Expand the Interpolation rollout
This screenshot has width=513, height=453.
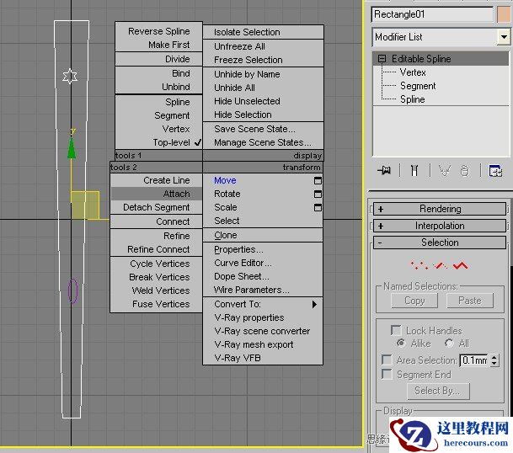pyautogui.click(x=440, y=226)
